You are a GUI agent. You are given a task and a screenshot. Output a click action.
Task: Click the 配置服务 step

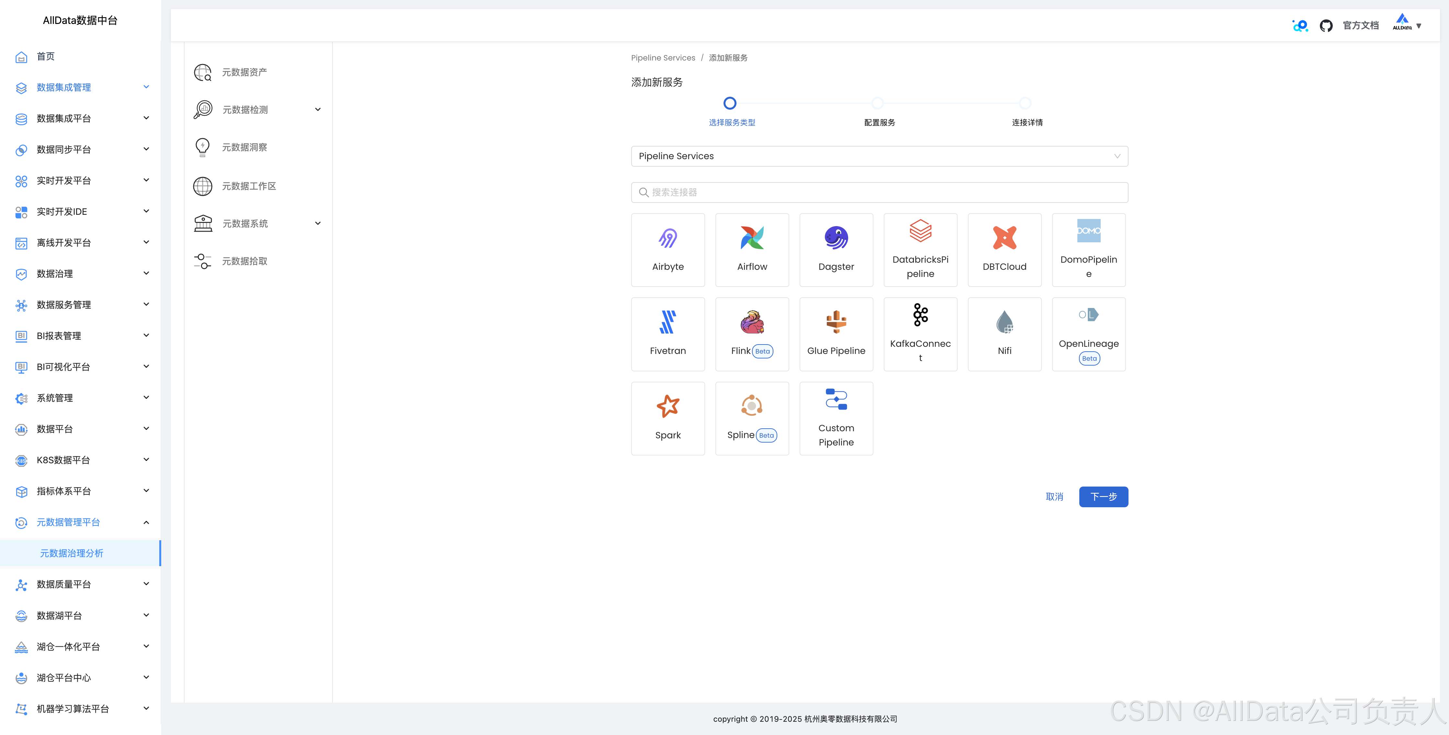pyautogui.click(x=879, y=123)
